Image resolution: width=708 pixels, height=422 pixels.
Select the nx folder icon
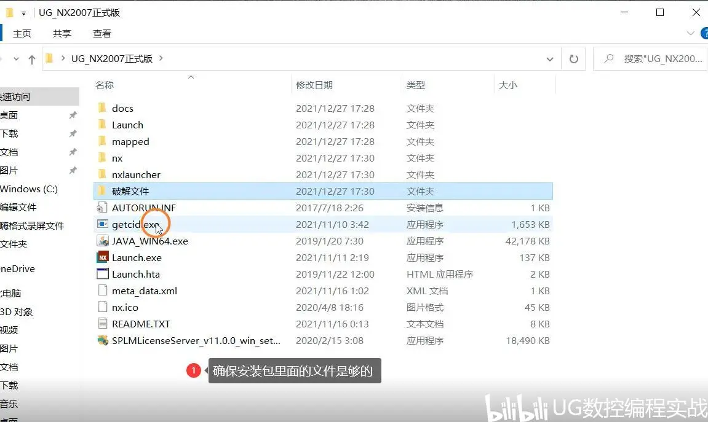(x=103, y=158)
